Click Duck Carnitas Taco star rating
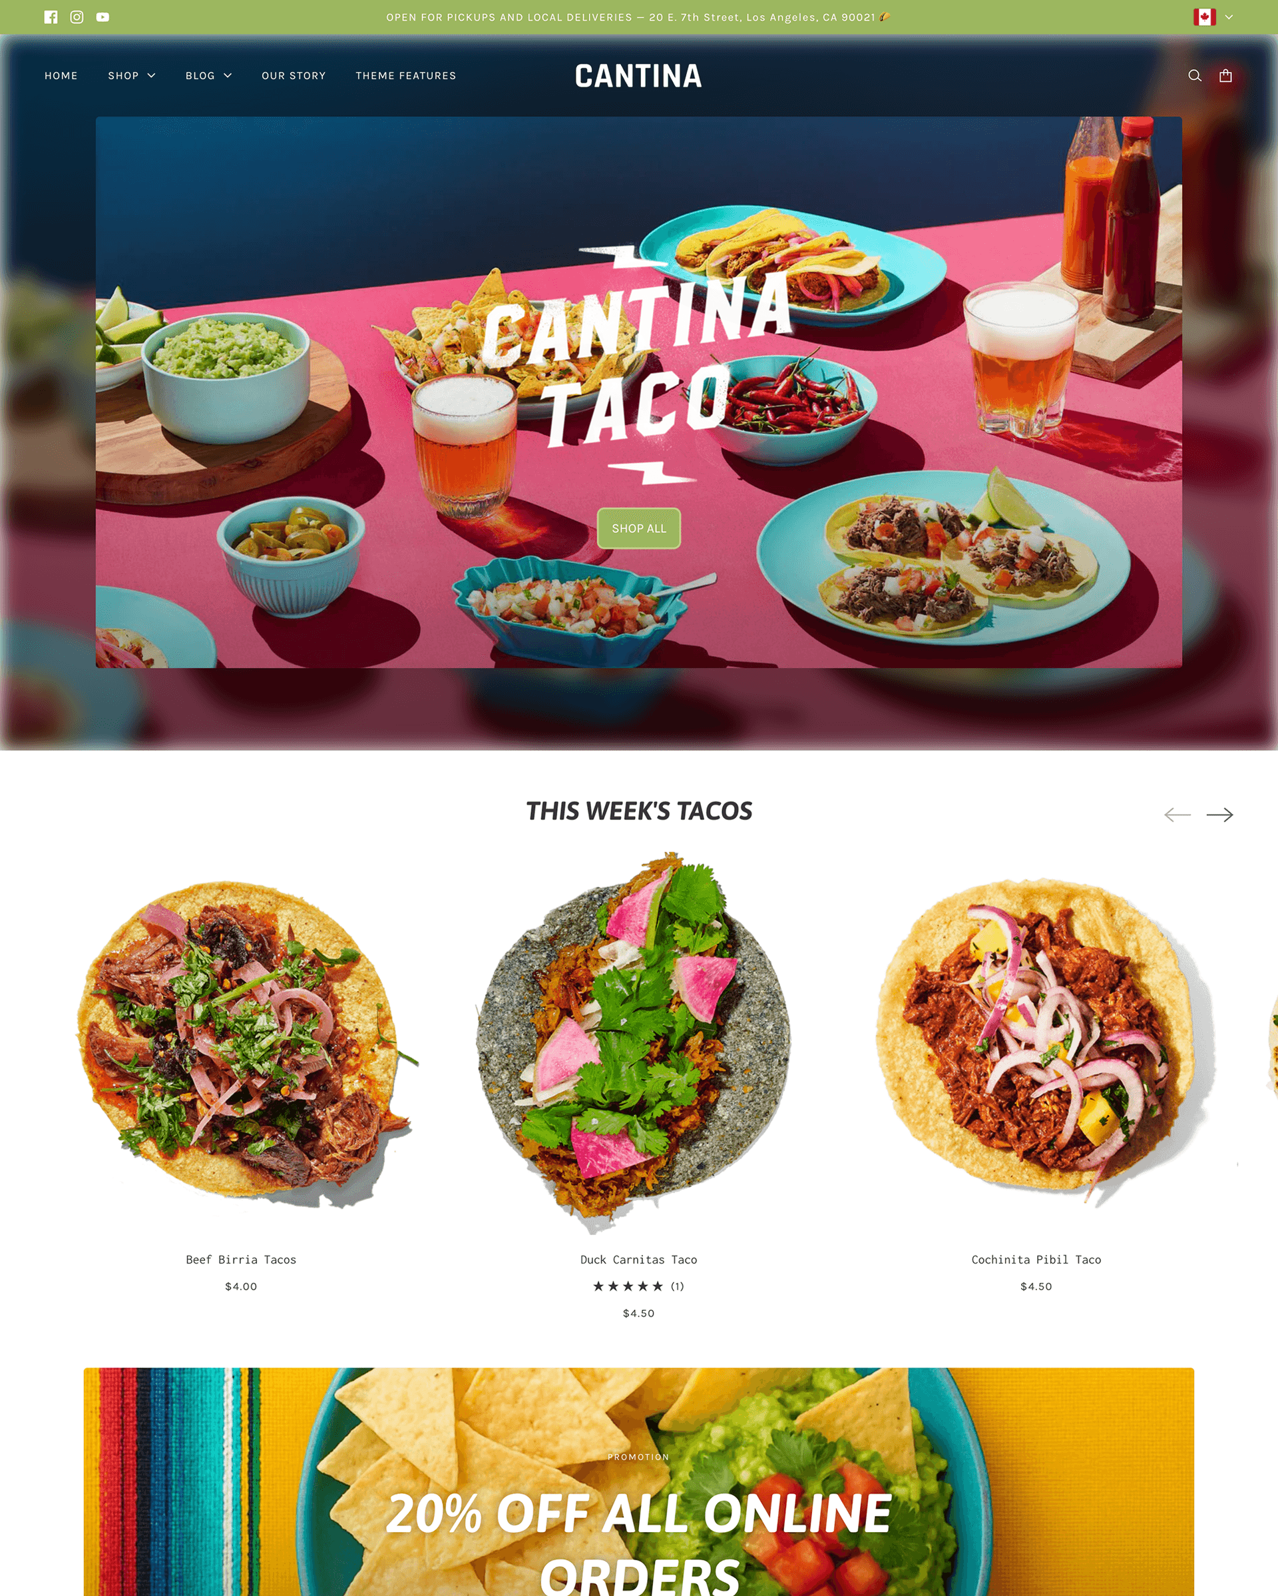The height and width of the screenshot is (1596, 1278). point(638,1286)
